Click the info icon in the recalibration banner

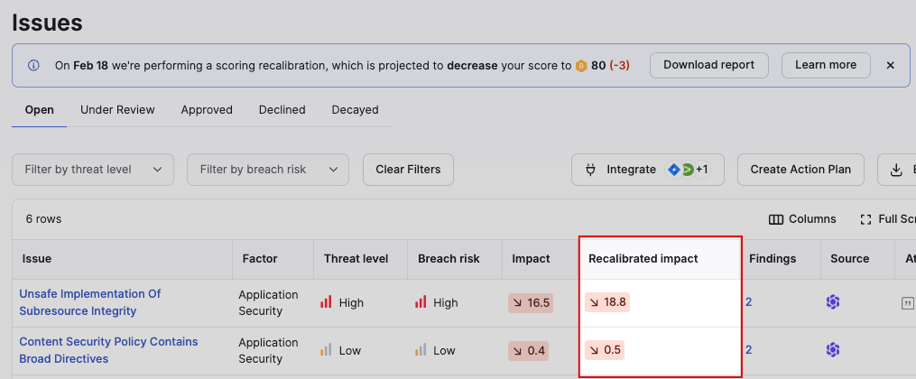pos(34,66)
